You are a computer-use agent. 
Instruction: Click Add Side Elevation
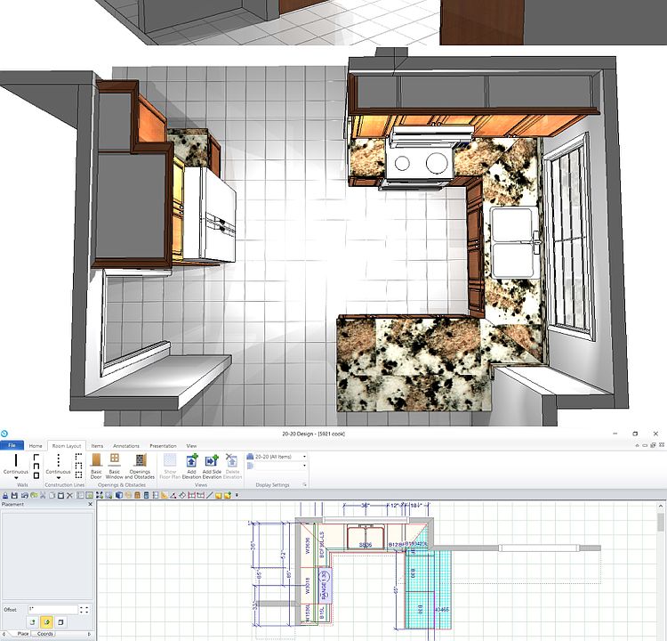coord(212,466)
